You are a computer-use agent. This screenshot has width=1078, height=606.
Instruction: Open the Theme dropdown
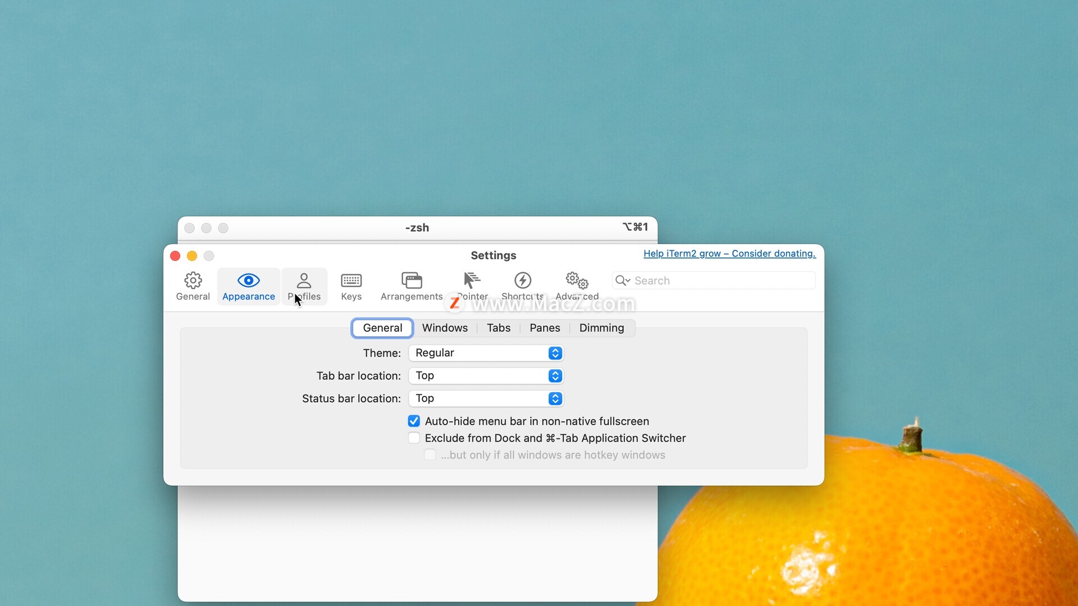click(x=486, y=353)
